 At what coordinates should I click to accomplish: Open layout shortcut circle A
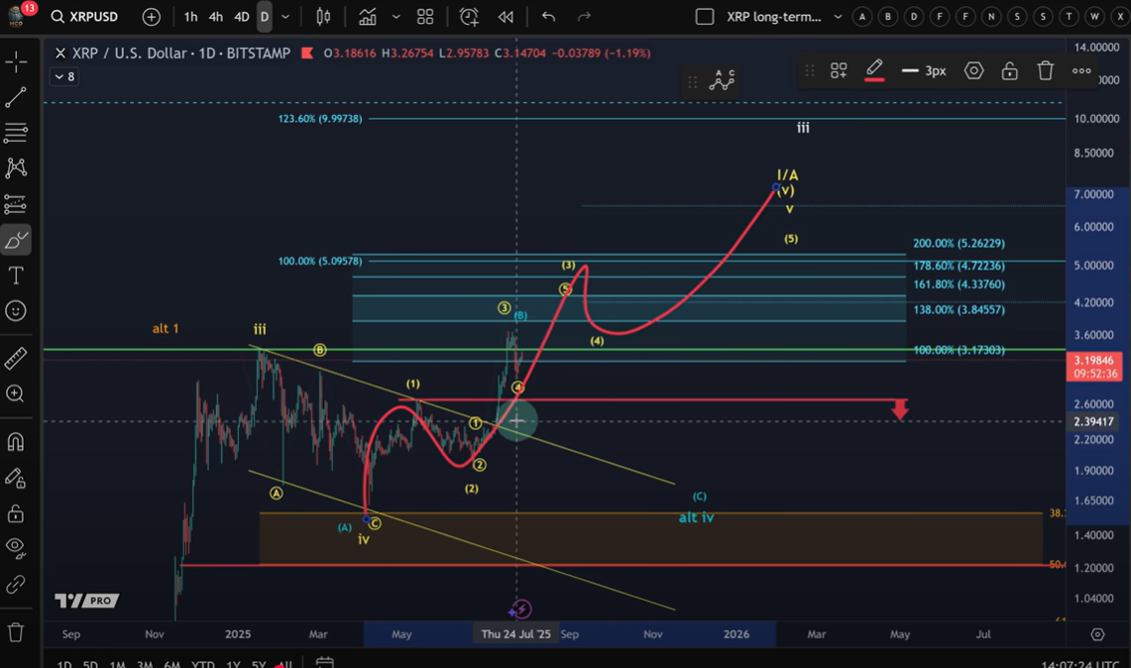point(862,17)
